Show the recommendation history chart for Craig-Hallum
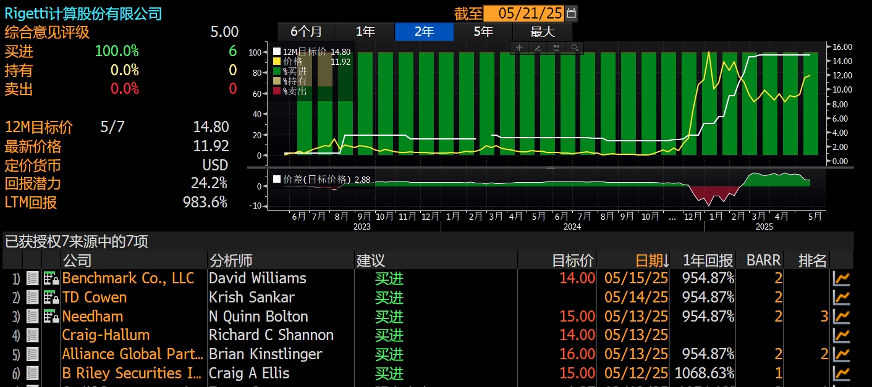This screenshot has height=387, width=872. point(842,336)
